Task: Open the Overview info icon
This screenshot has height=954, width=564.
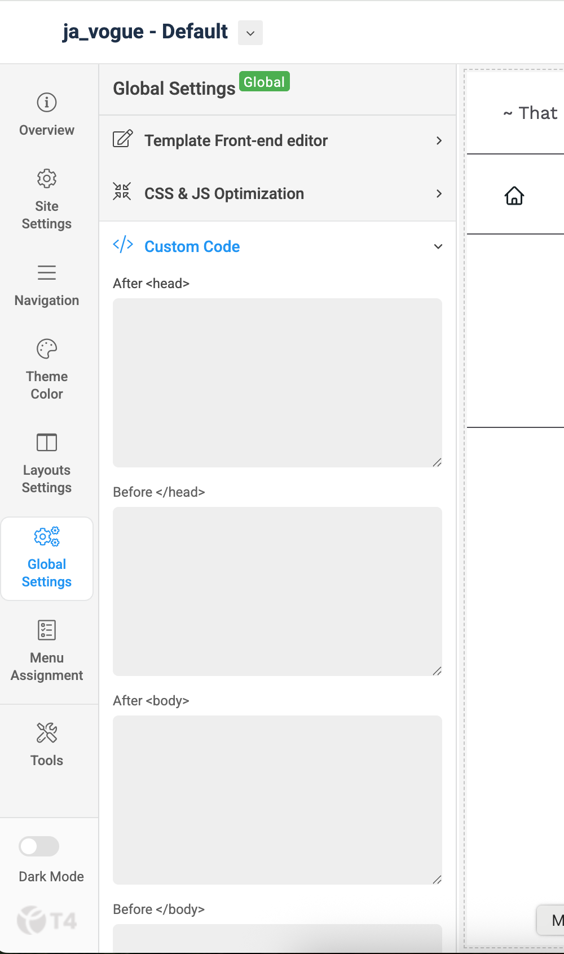Action: pos(47,103)
